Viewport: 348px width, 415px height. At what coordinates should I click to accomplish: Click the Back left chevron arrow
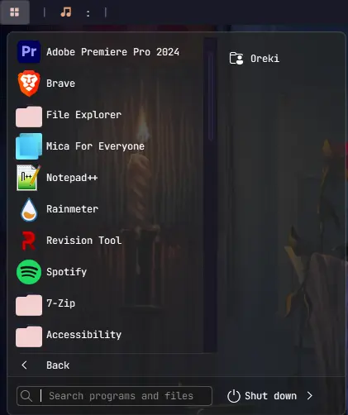[24, 365]
